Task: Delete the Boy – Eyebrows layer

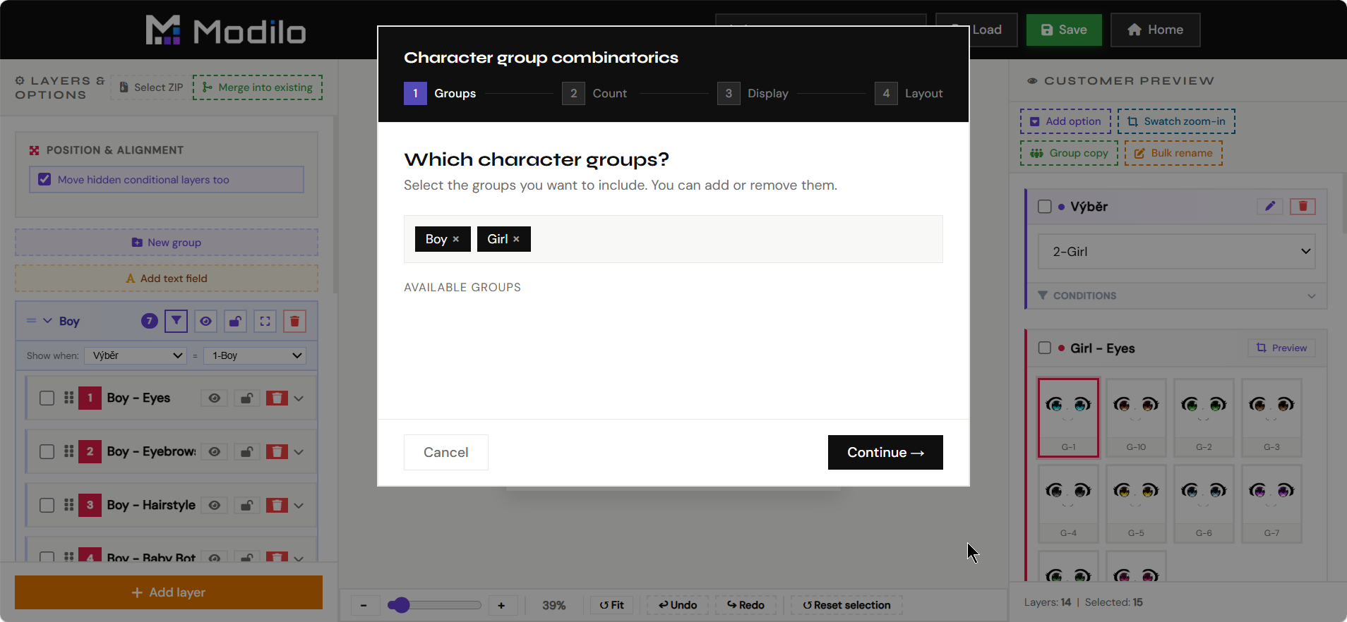Action: [x=277, y=452]
